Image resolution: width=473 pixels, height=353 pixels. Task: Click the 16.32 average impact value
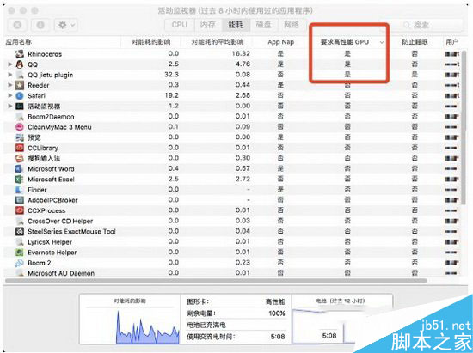coord(241,53)
